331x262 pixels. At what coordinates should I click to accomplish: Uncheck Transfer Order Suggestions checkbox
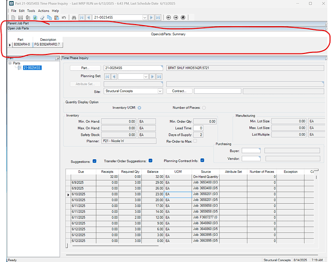click(x=150, y=161)
